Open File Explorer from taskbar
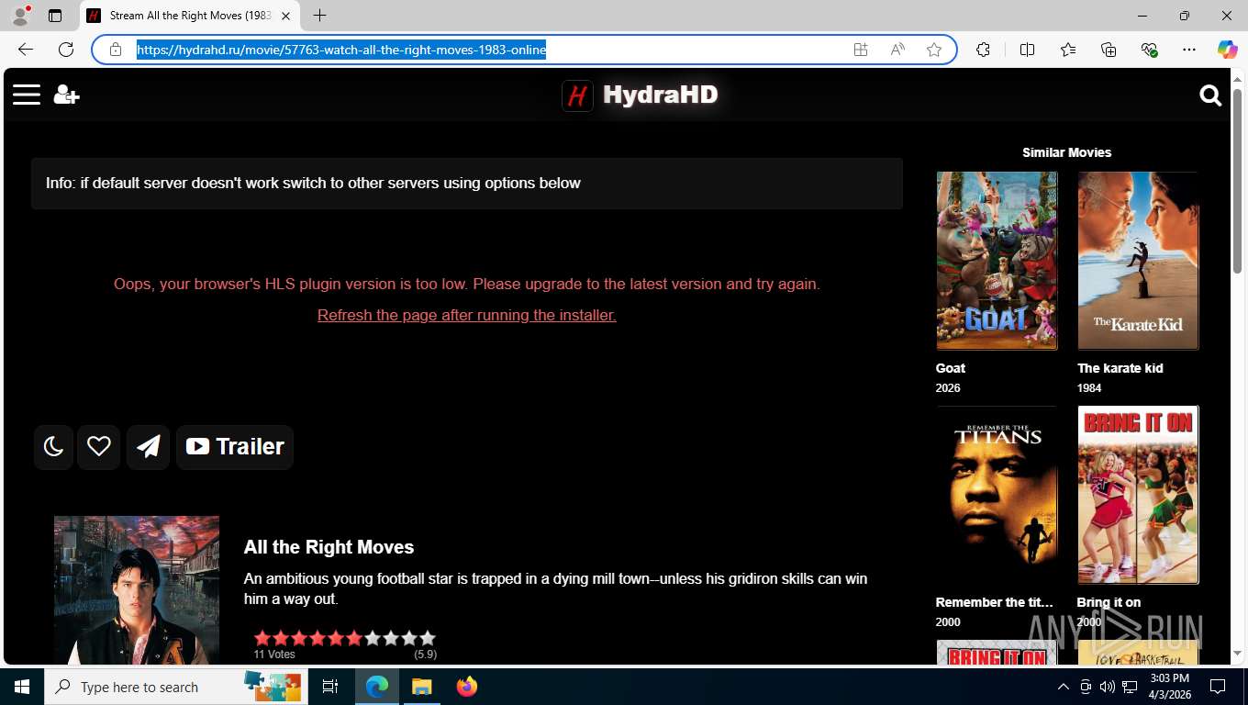 [x=421, y=687]
